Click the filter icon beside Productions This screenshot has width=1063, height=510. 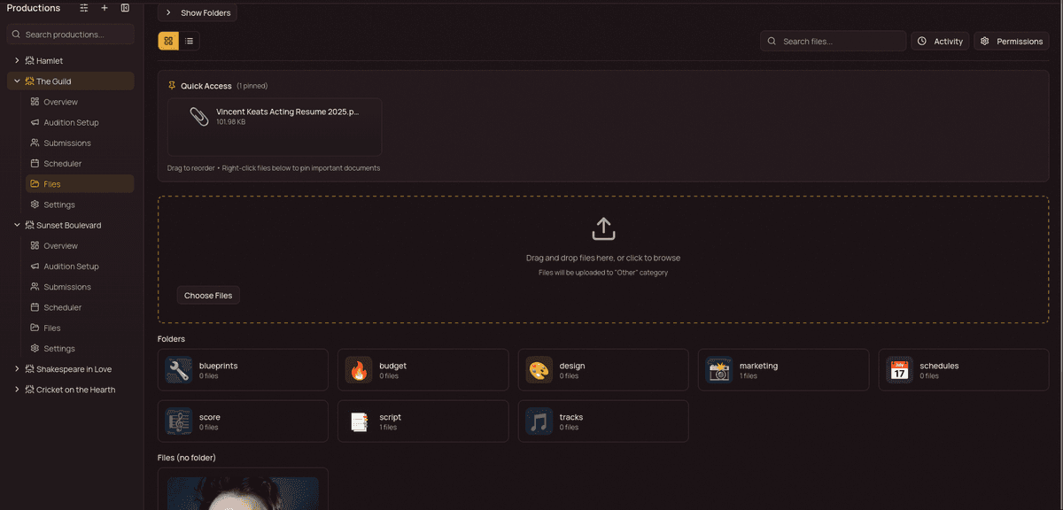[x=84, y=7]
